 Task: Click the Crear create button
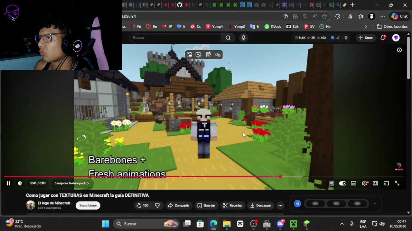click(x=365, y=38)
